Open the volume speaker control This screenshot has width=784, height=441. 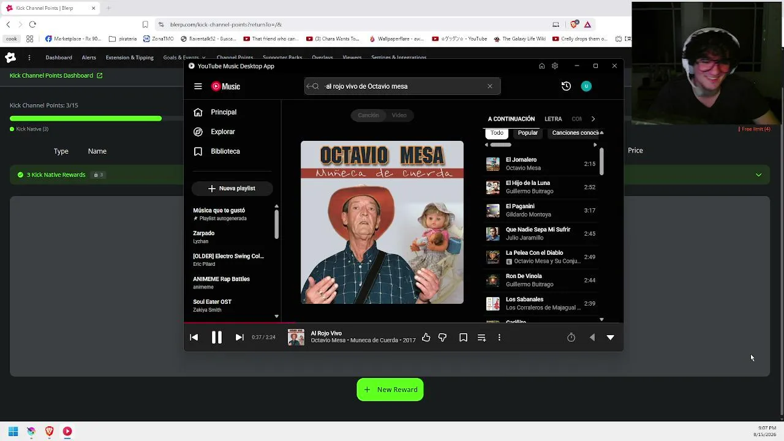[592, 337]
